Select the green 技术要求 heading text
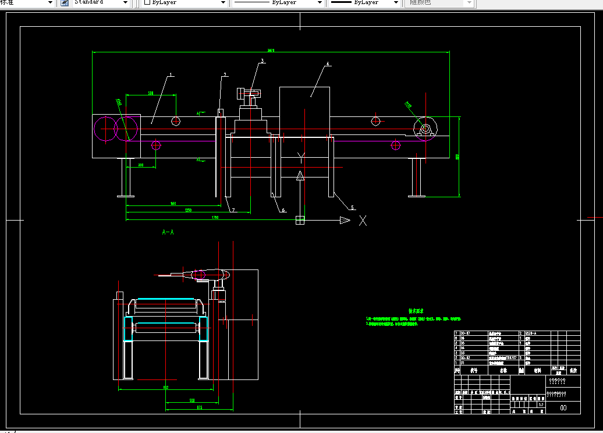603x433 pixels. (x=416, y=311)
